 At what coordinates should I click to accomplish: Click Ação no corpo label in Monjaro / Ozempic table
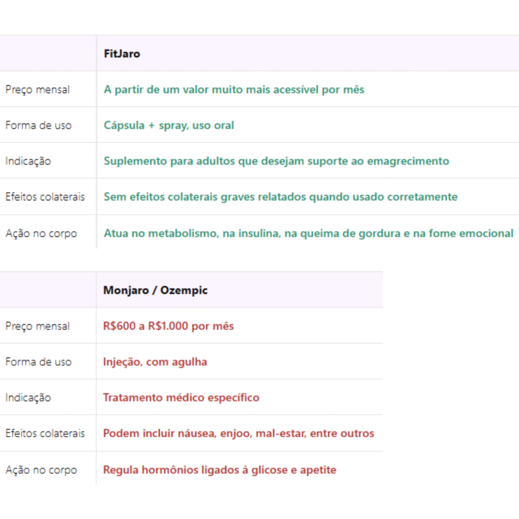(41, 470)
